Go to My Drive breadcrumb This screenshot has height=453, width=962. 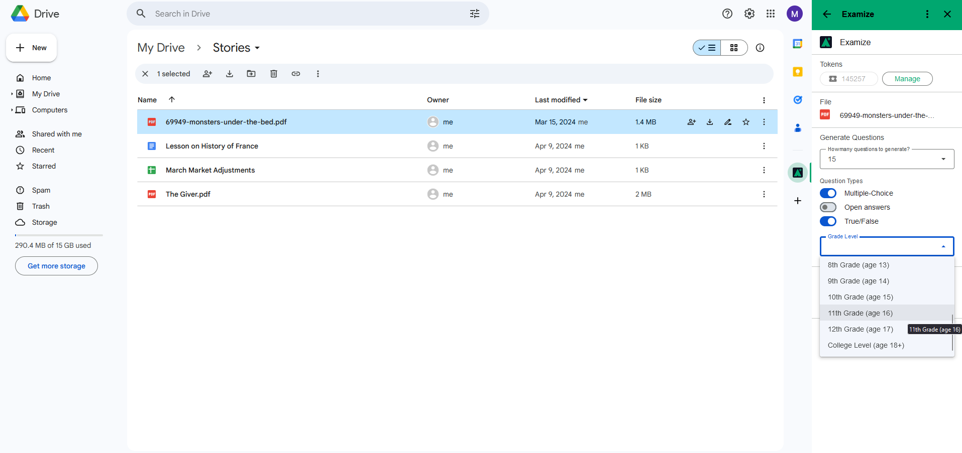(x=161, y=48)
